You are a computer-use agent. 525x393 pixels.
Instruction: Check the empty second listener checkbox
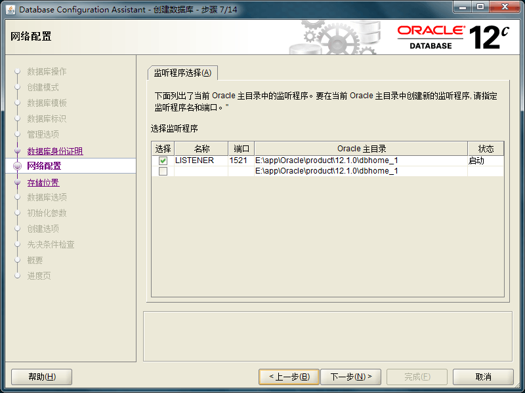tap(163, 172)
